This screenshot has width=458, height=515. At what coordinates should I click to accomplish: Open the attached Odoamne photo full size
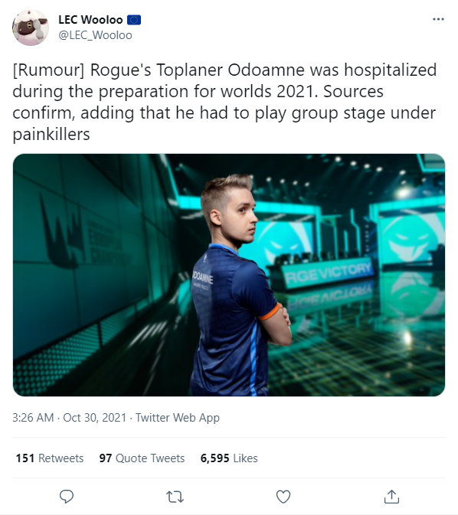pyautogui.click(x=229, y=275)
